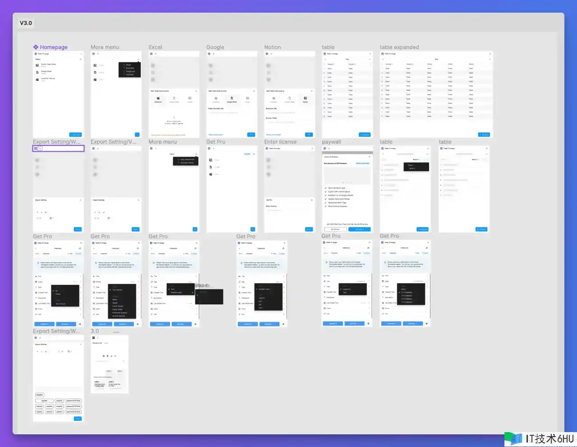Click Notion table icon in Homepage frame
The image size is (577, 447).
click(x=37, y=65)
